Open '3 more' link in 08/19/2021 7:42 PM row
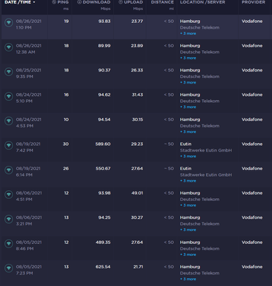Image resolution: width=272 pixels, height=286 pixels. 188,157
